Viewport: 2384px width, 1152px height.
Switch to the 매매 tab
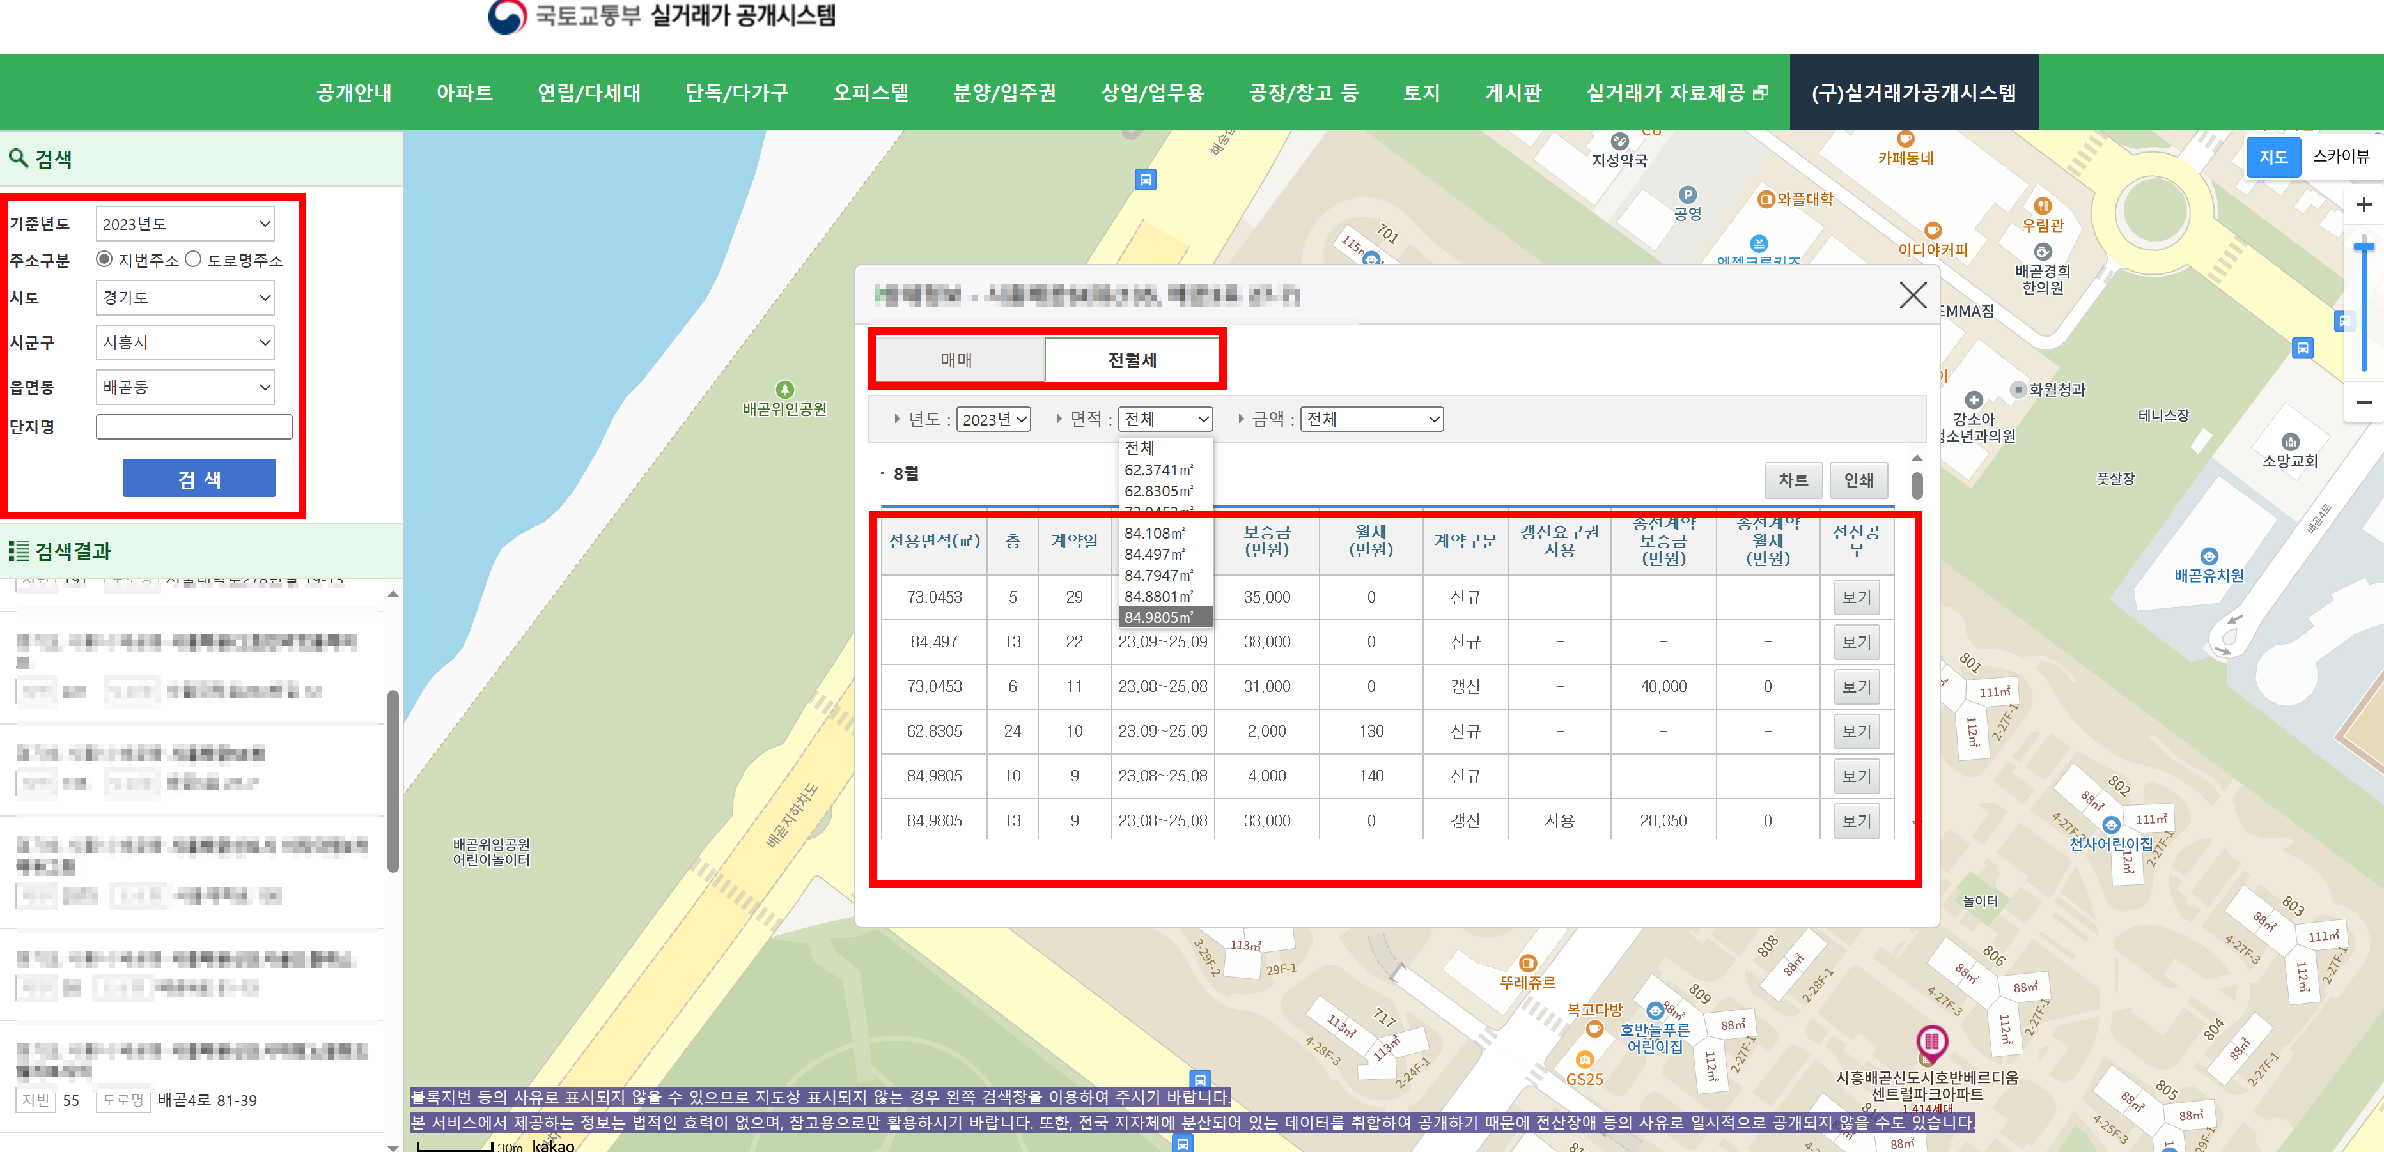957,360
